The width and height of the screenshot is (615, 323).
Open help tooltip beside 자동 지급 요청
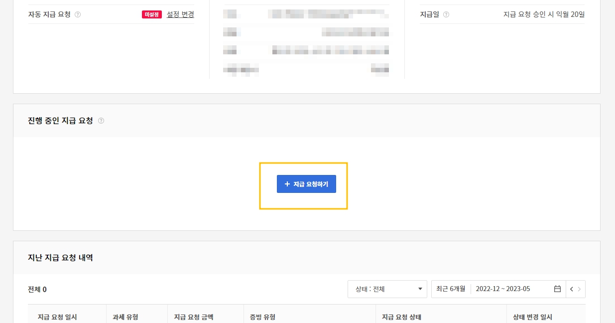pos(78,14)
